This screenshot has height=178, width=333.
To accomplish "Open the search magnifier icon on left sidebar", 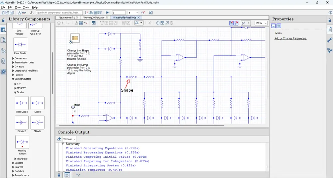I will pos(3,40).
